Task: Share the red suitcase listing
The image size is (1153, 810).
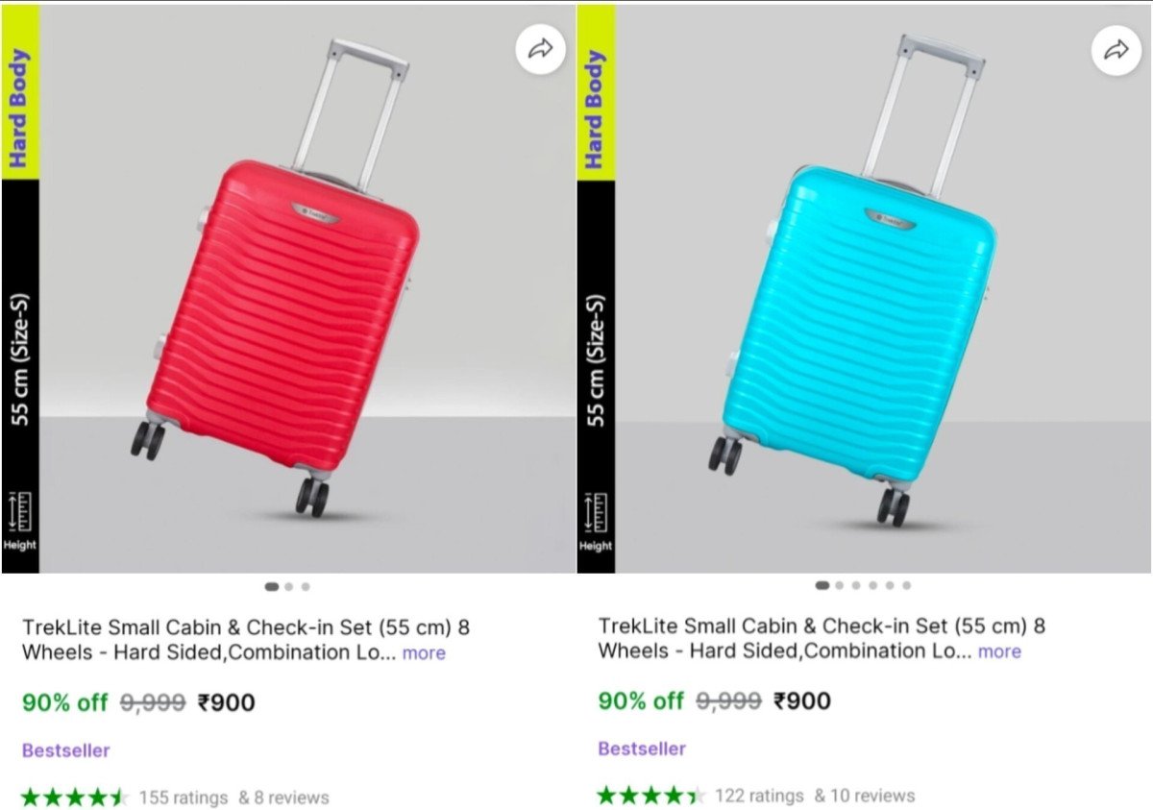Action: coord(540,47)
